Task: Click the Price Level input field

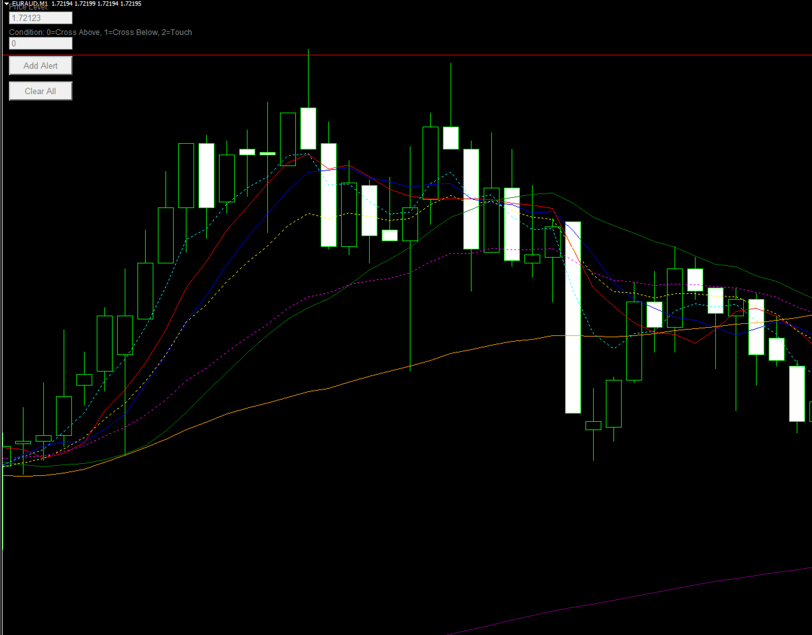Action: [40, 18]
